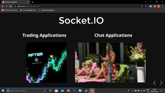Check the battery tray icon
This screenshot has height=93, width=165.
tap(139, 91)
